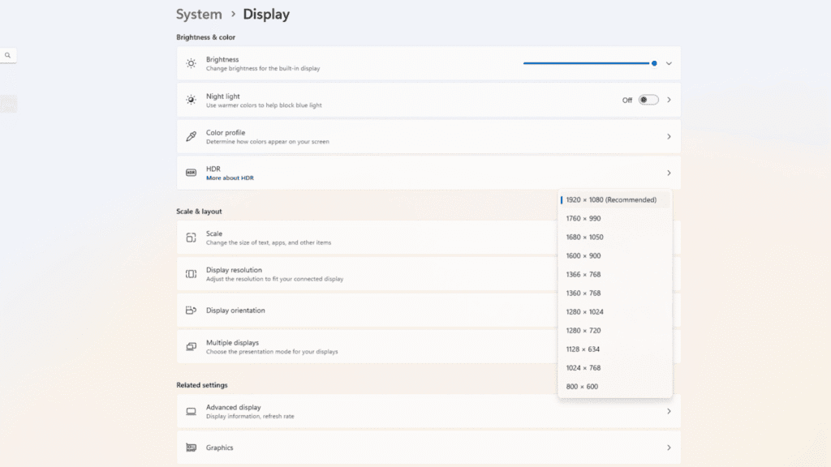Open the Graphics row
Image resolution: width=831 pixels, height=467 pixels.
pyautogui.click(x=428, y=448)
